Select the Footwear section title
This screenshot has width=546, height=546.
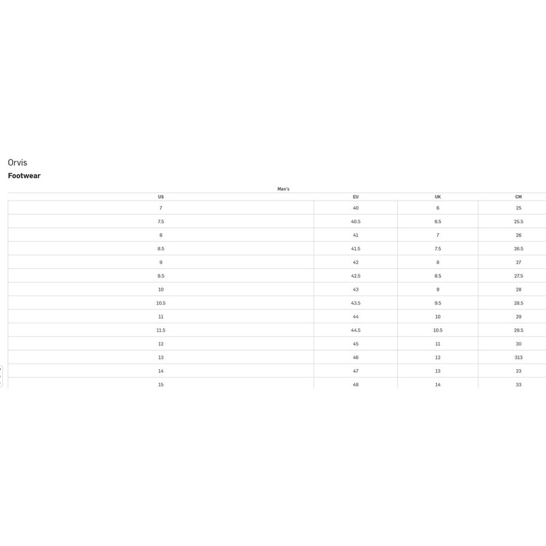click(25, 176)
